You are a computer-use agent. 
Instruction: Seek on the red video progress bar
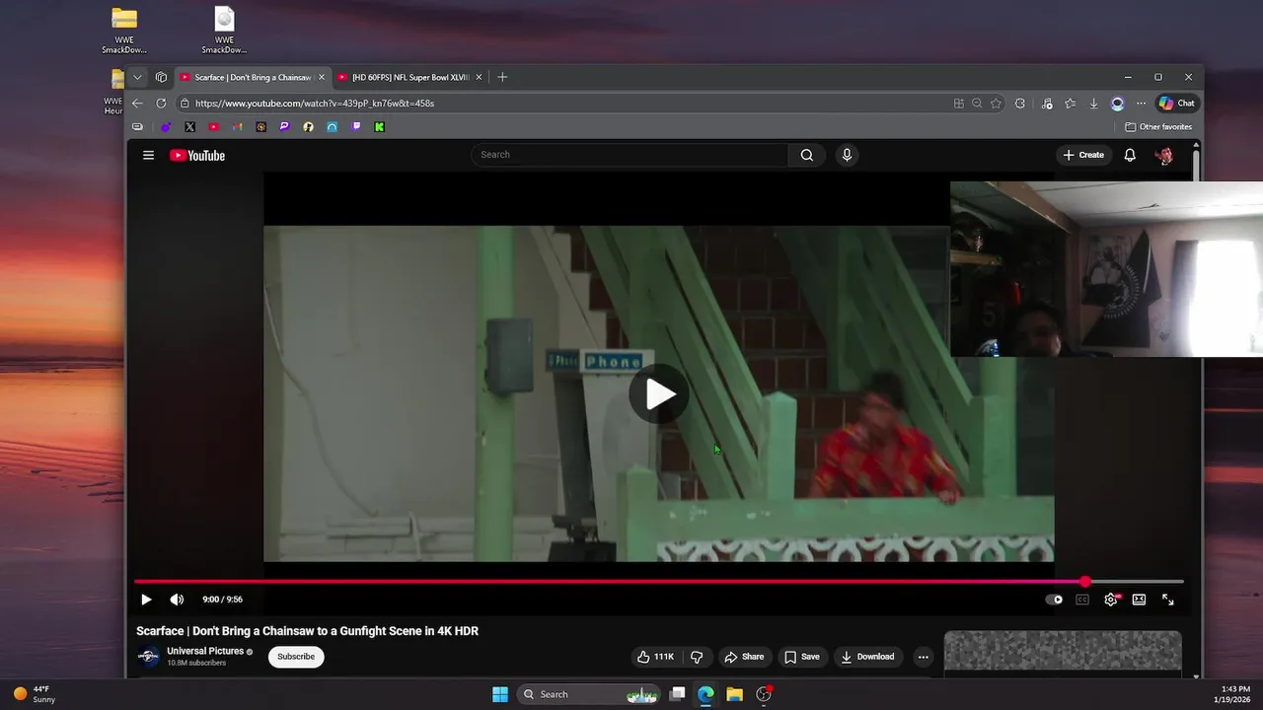[659, 582]
